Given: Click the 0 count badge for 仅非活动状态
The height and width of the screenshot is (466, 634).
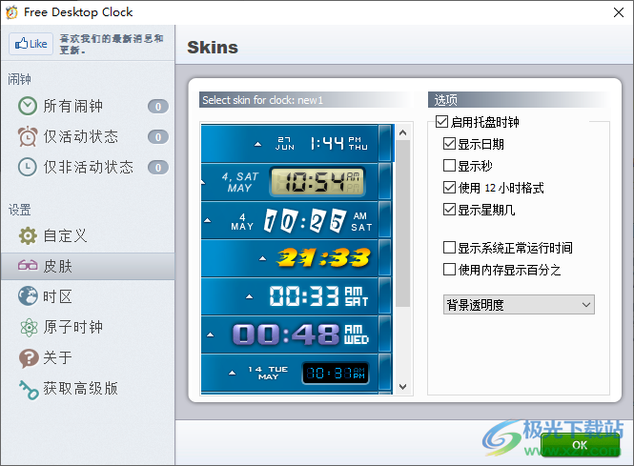Looking at the screenshot, I should click(158, 168).
